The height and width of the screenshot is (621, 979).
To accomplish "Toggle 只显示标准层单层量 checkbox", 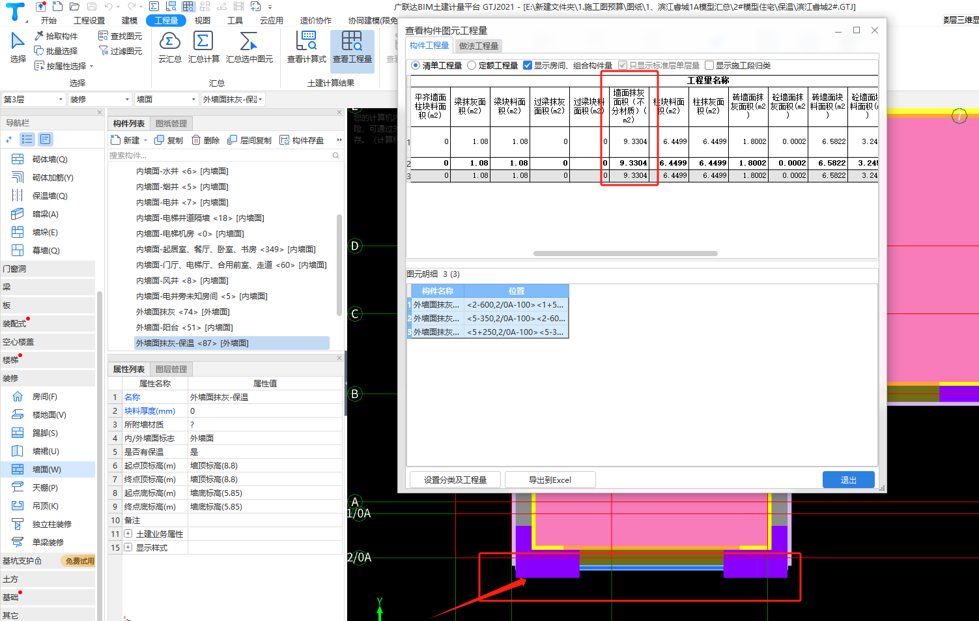I will pos(623,65).
